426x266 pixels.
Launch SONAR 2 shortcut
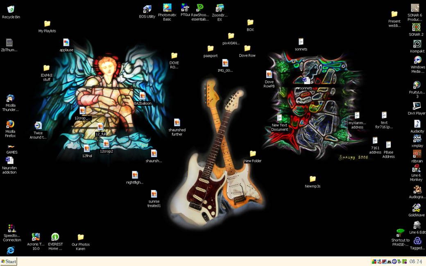pos(416,27)
